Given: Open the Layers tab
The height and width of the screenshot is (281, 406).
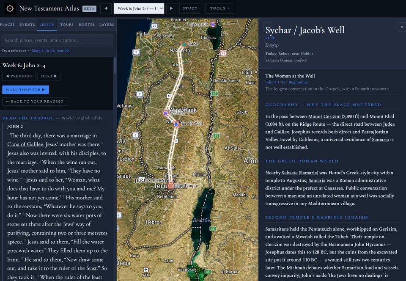Looking at the screenshot, I should tap(107, 25).
